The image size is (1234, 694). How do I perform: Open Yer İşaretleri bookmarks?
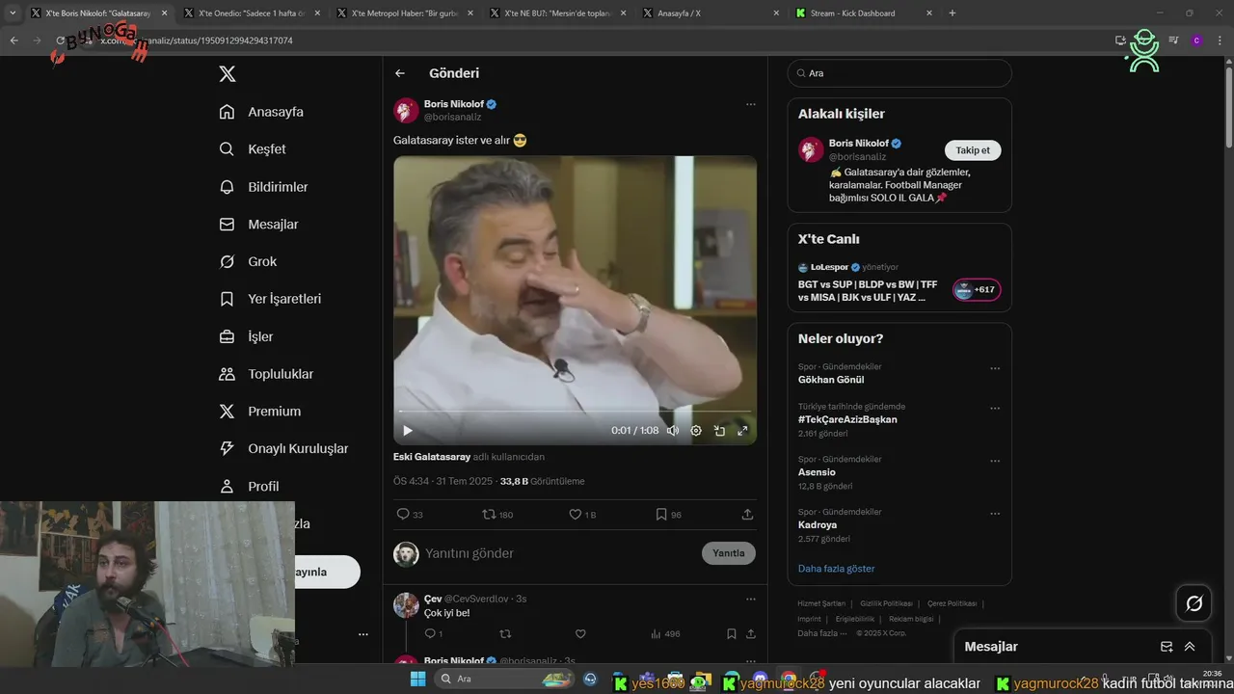click(270, 299)
